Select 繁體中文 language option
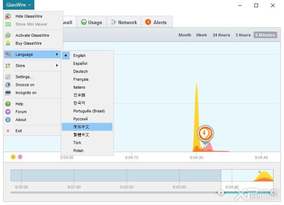284x205 pixels. pyautogui.click(x=87, y=135)
